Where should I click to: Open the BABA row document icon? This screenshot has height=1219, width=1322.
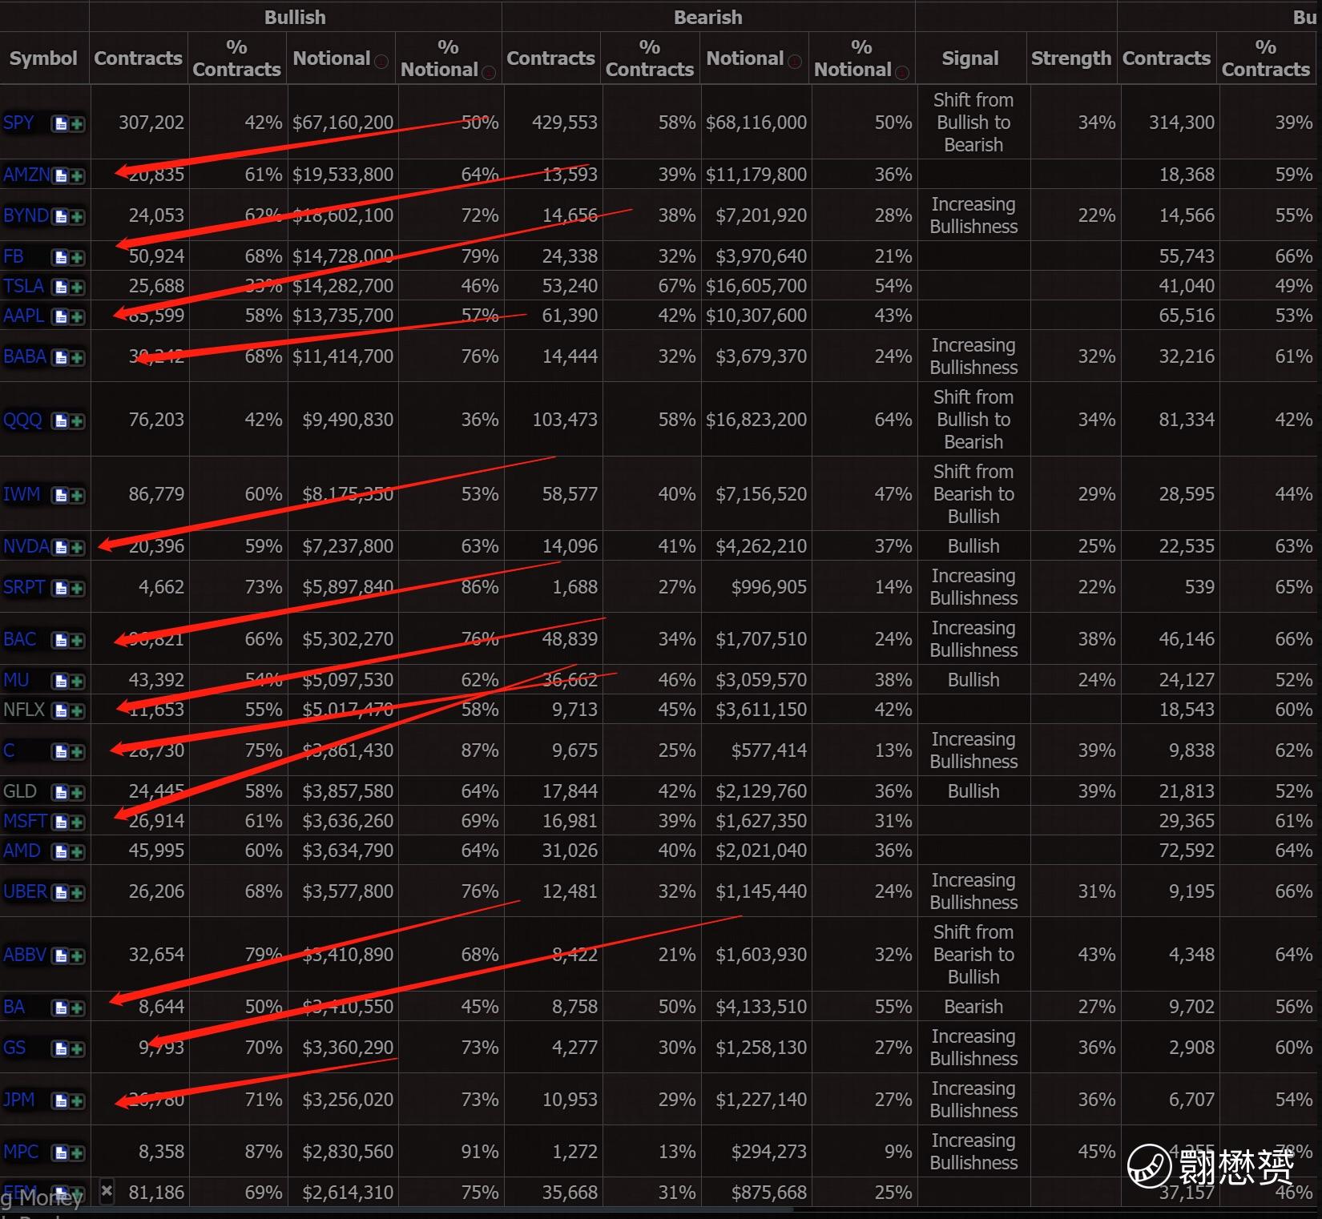(60, 357)
